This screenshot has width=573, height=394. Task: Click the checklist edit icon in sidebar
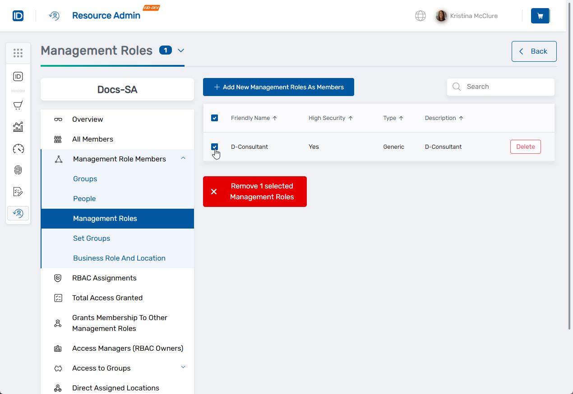click(x=18, y=192)
